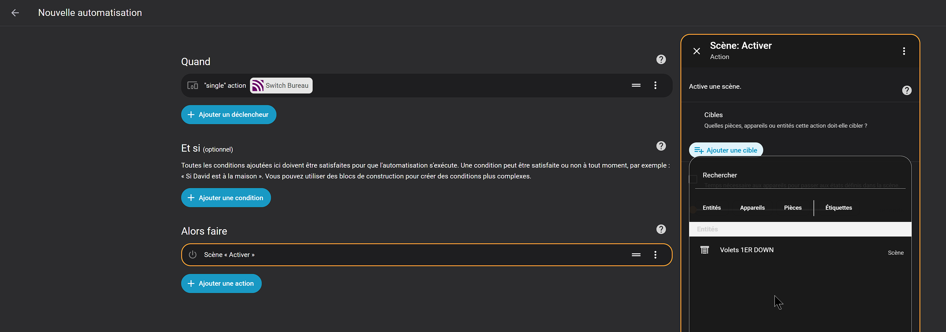Viewport: 946px width, 332px height.
Task: Open help for the Et si section
Action: [661, 146]
